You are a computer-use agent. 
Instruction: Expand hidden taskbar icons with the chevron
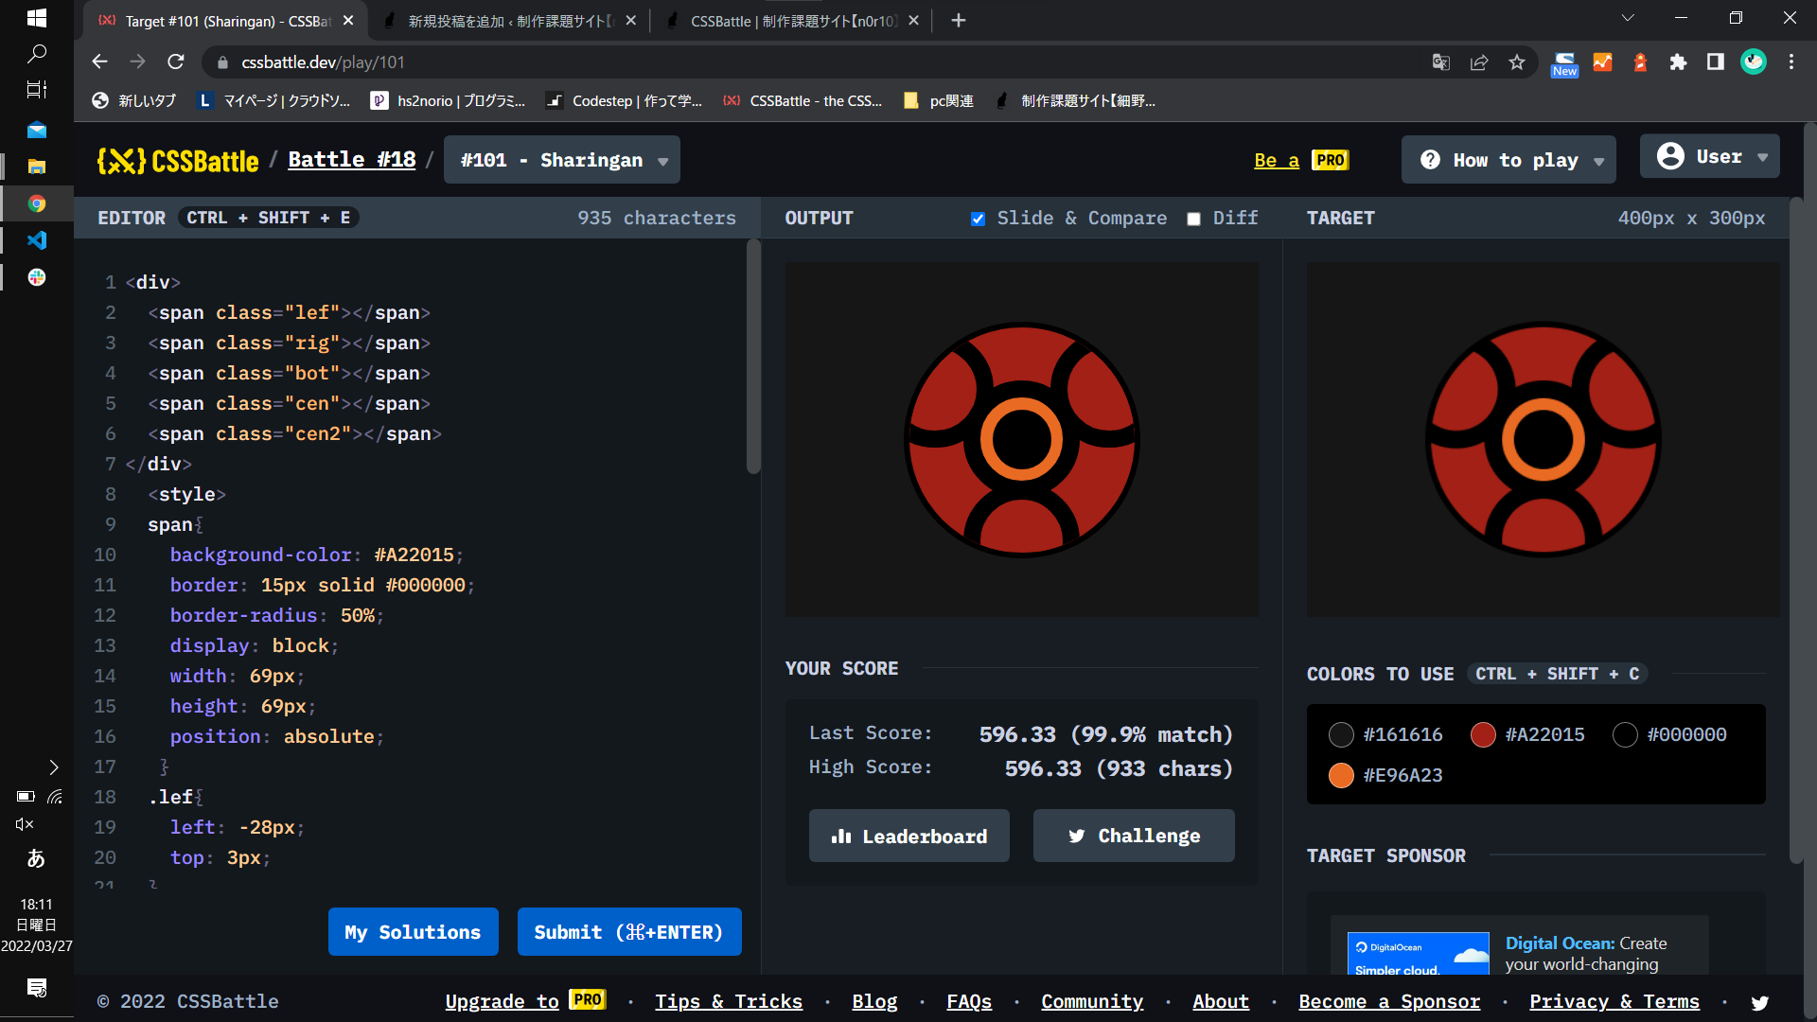pyautogui.click(x=53, y=766)
